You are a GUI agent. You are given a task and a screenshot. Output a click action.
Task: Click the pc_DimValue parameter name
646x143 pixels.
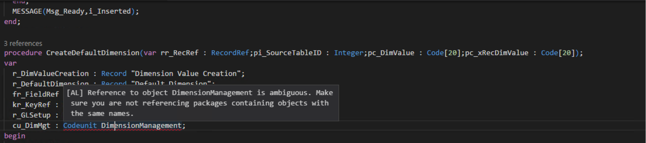(x=391, y=53)
